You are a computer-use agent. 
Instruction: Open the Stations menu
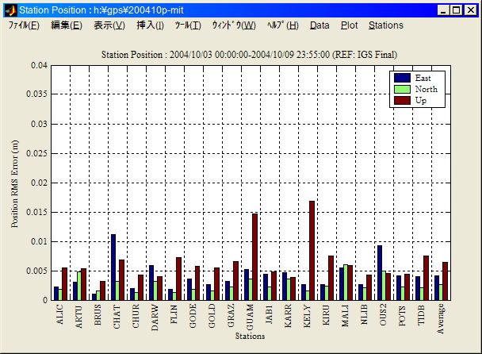pyautogui.click(x=386, y=25)
